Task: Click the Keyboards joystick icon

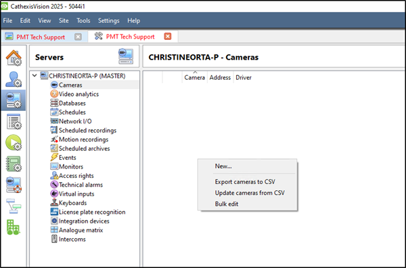Action: 54,203
